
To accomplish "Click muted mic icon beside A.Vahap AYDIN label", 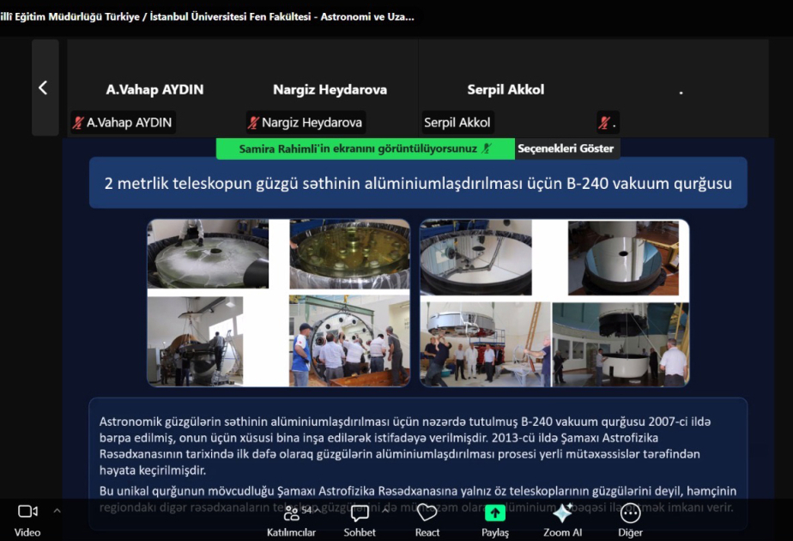I will [78, 123].
